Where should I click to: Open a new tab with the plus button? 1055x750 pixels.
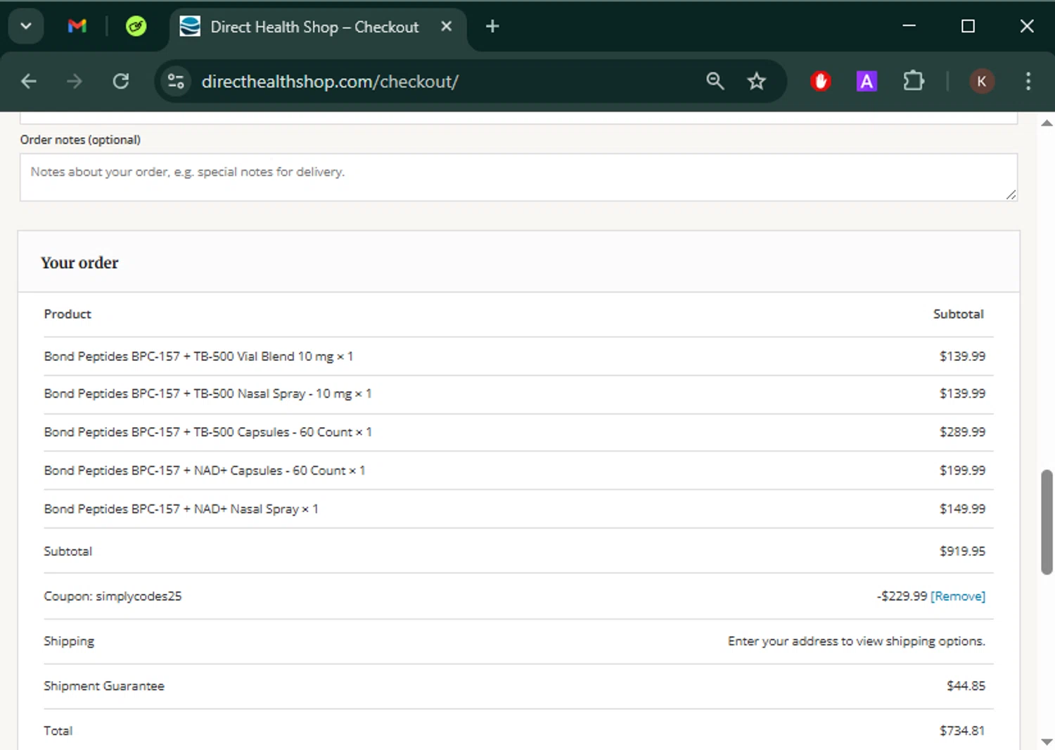pos(492,27)
